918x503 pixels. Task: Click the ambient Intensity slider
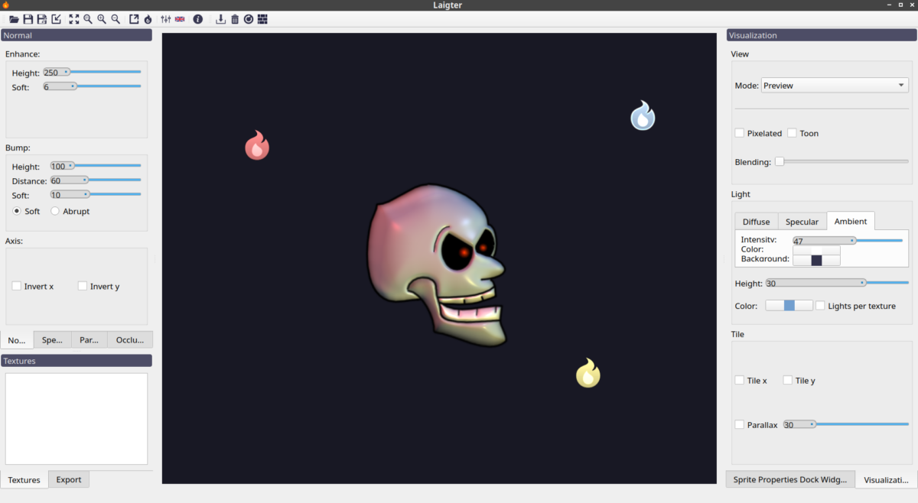(x=848, y=240)
